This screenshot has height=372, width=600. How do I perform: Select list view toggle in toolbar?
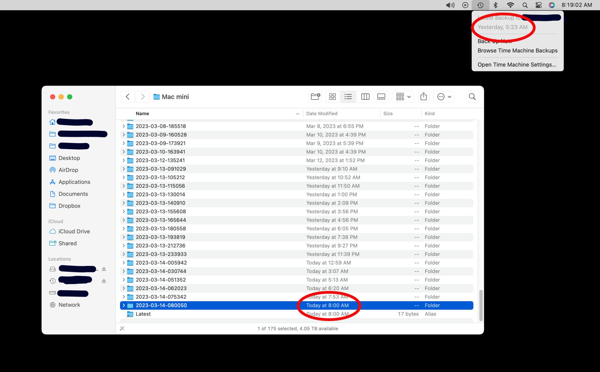[x=348, y=97]
